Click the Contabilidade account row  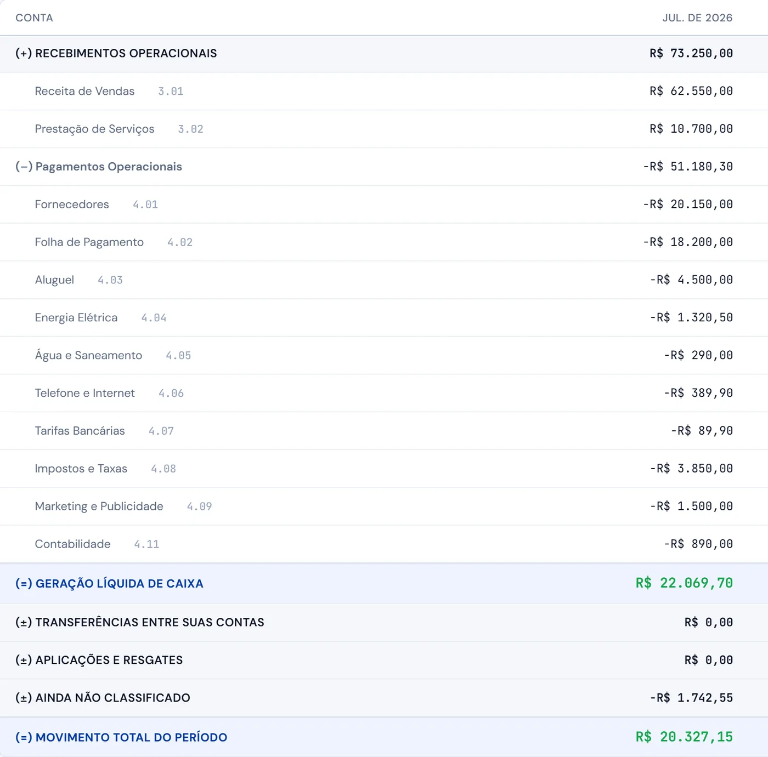384,544
